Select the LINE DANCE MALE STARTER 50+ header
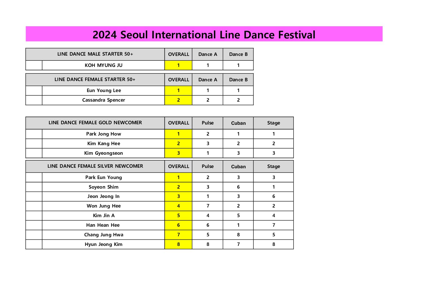This screenshot has width=423, height=299. [95, 54]
